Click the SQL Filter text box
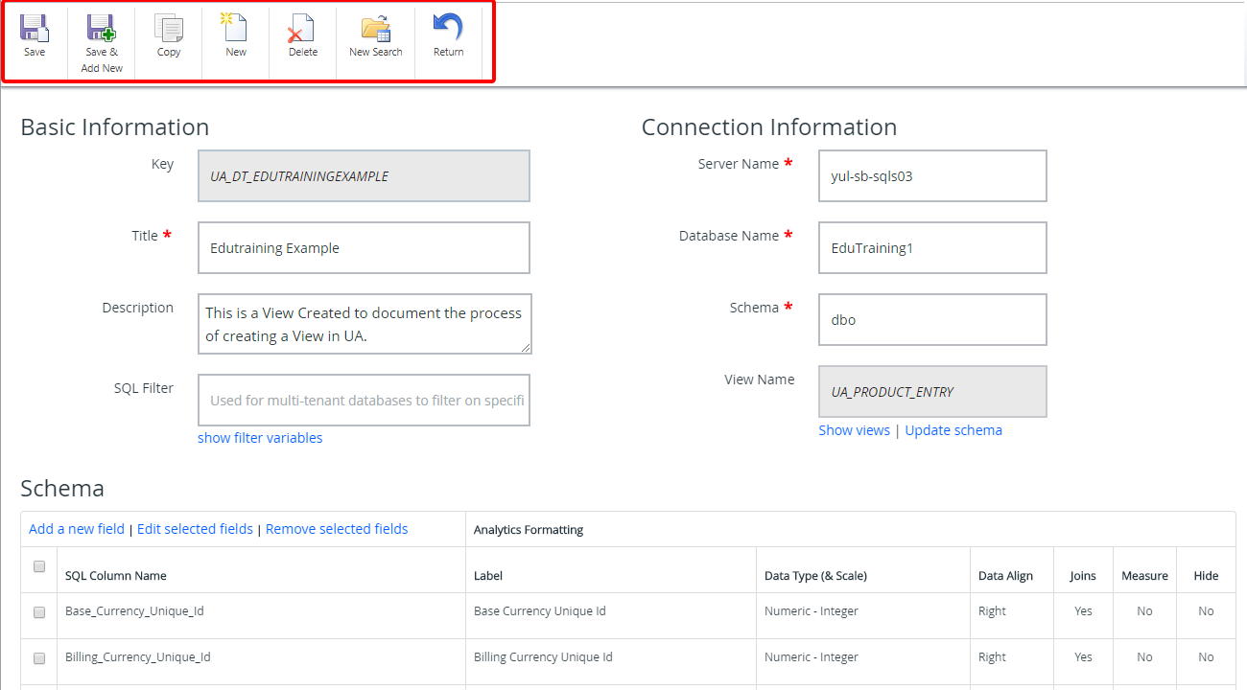The height and width of the screenshot is (690, 1247). (x=364, y=401)
